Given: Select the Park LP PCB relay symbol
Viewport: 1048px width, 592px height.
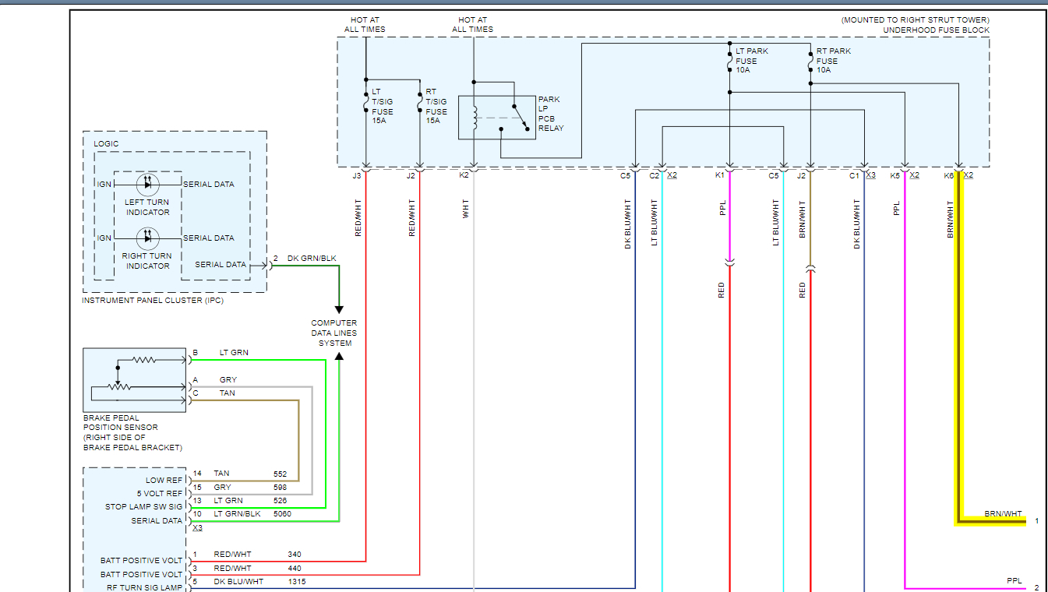Looking at the screenshot, I should [497, 118].
